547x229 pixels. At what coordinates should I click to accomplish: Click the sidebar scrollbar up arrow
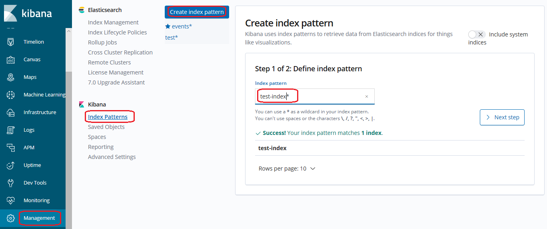[x=69, y=31]
